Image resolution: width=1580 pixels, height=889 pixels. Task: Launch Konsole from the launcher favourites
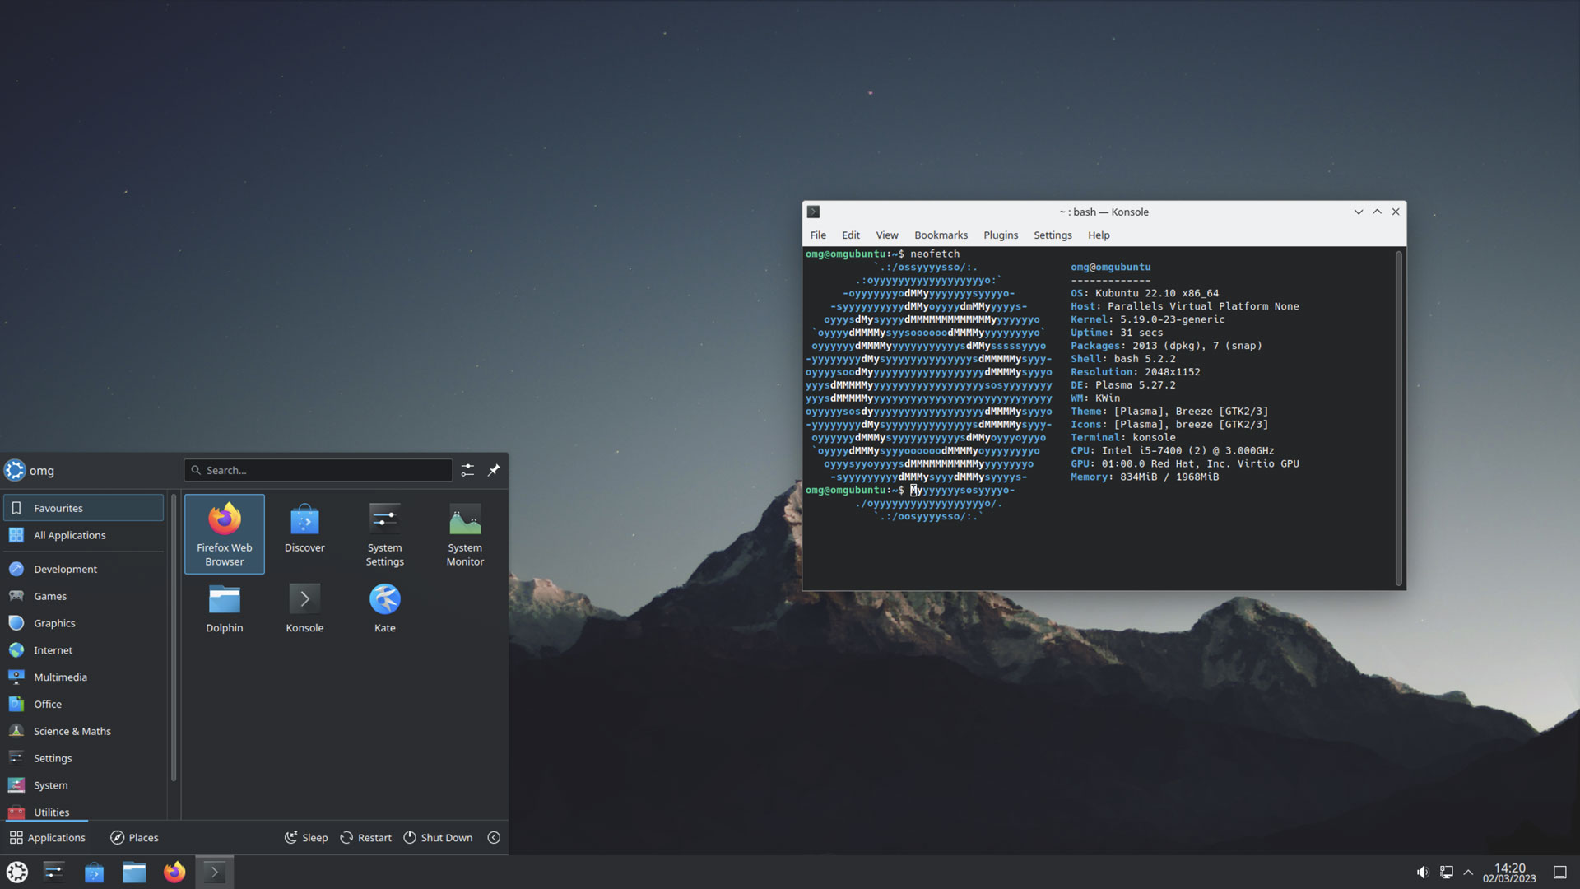[304, 609]
